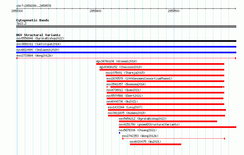Click the Cytogenetic Bands track title
The image size is (244, 155).
coord(33,20)
